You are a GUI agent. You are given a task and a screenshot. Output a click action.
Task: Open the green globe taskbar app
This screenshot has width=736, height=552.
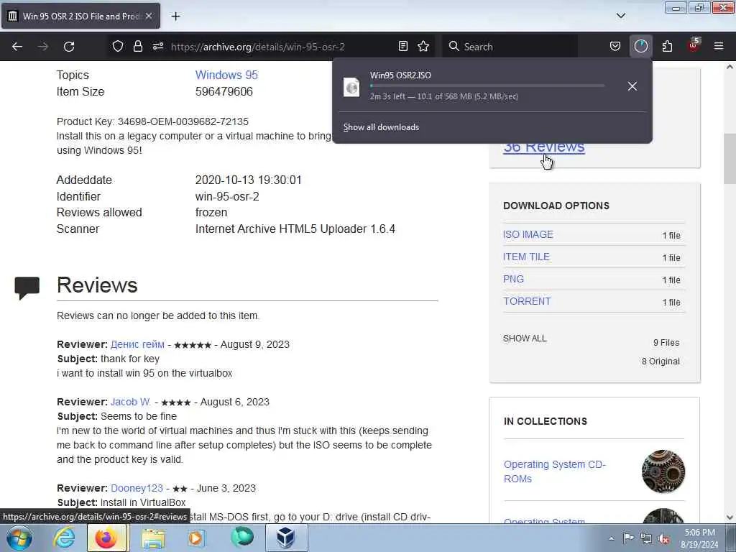242,538
